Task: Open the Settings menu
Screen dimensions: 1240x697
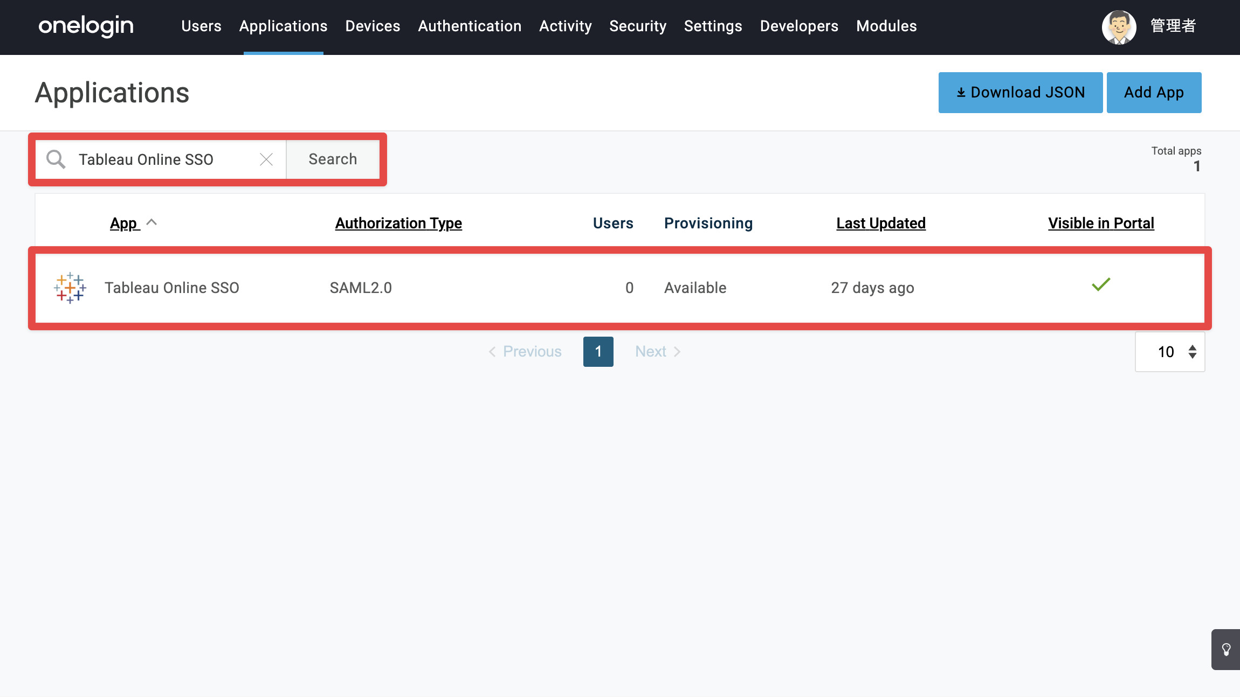Action: click(713, 26)
